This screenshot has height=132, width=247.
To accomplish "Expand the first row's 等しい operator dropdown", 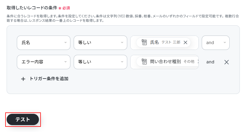I will tap(100, 43).
